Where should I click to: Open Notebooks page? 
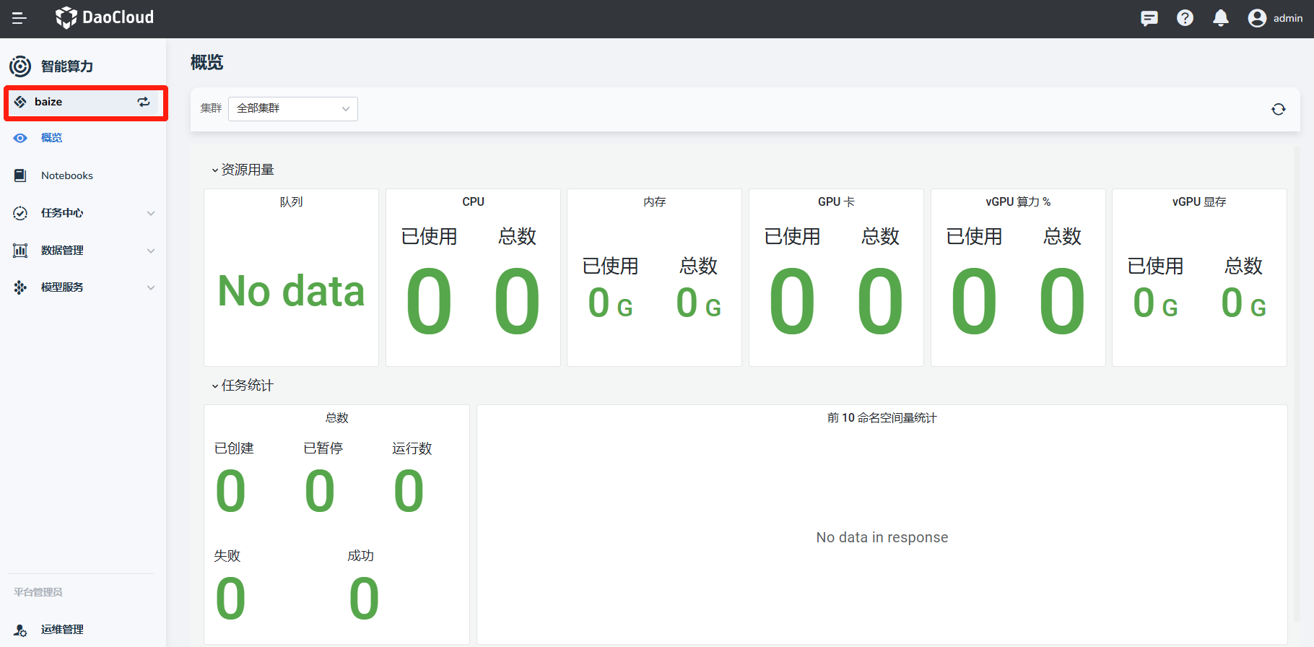67,175
